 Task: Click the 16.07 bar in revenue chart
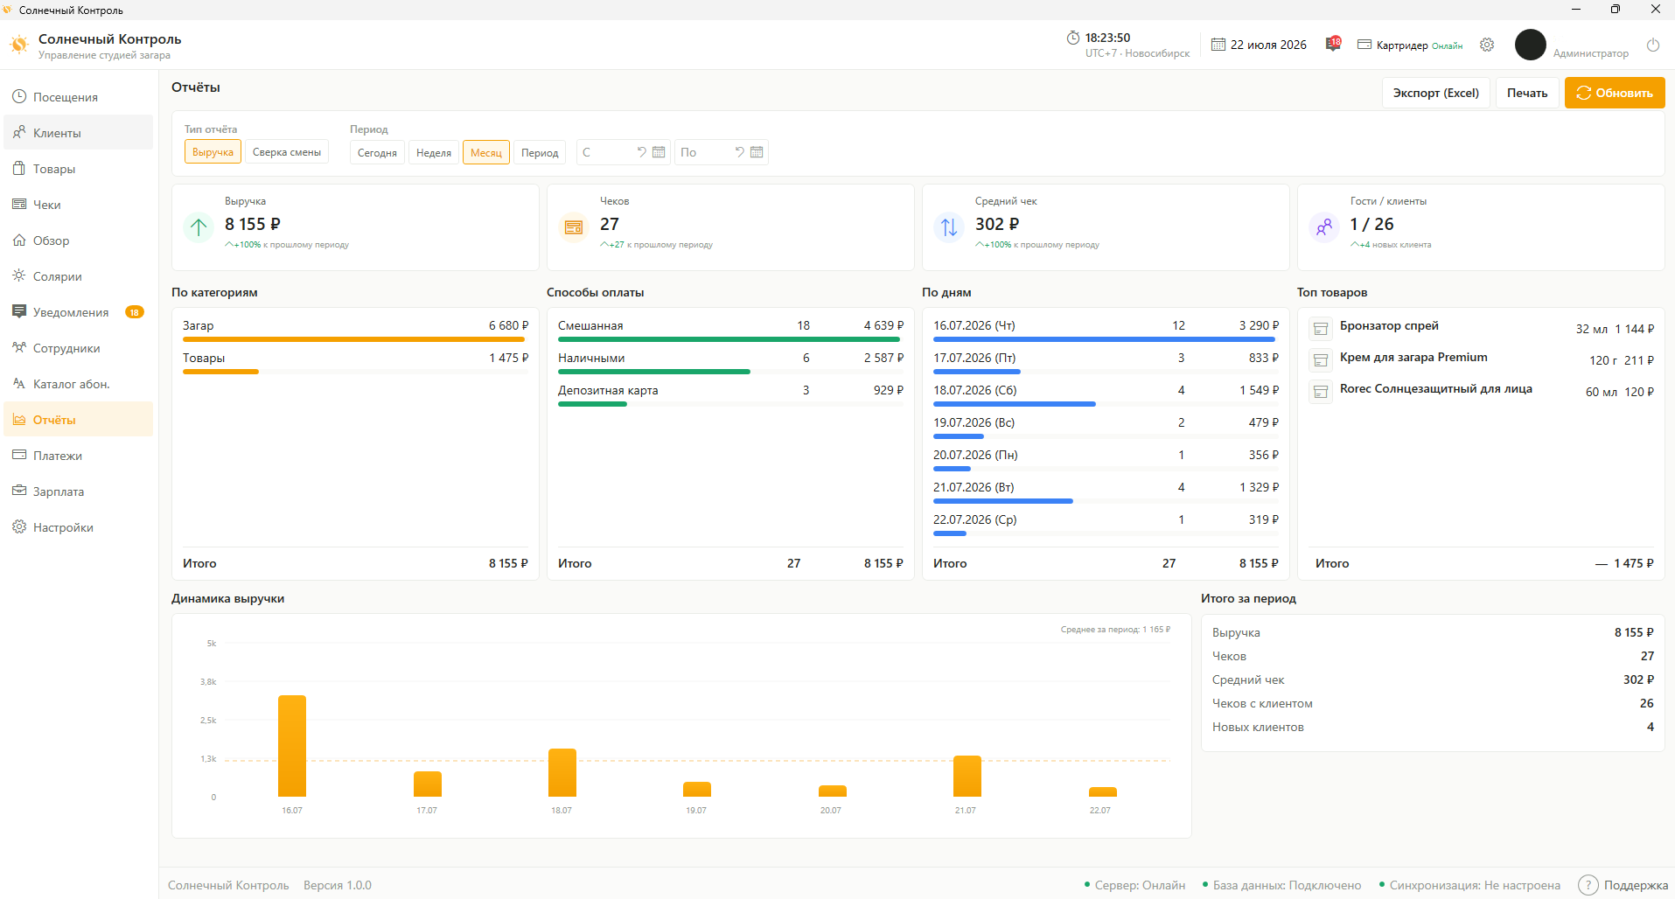292,746
